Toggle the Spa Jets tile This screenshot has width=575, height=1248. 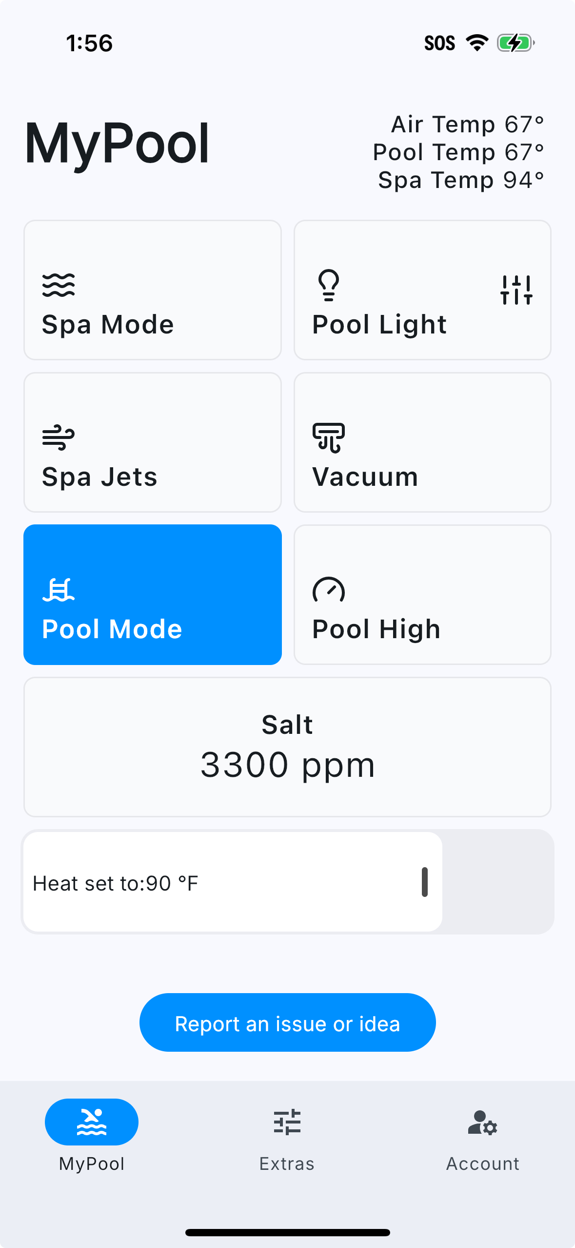point(152,442)
